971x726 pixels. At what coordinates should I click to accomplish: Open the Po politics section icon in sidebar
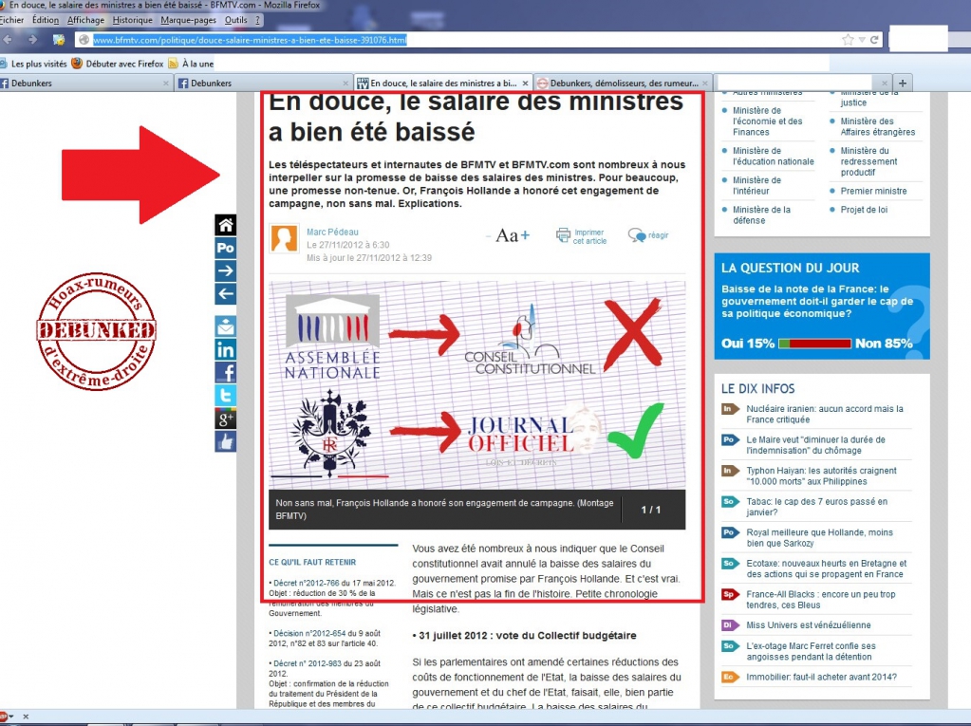tap(225, 249)
